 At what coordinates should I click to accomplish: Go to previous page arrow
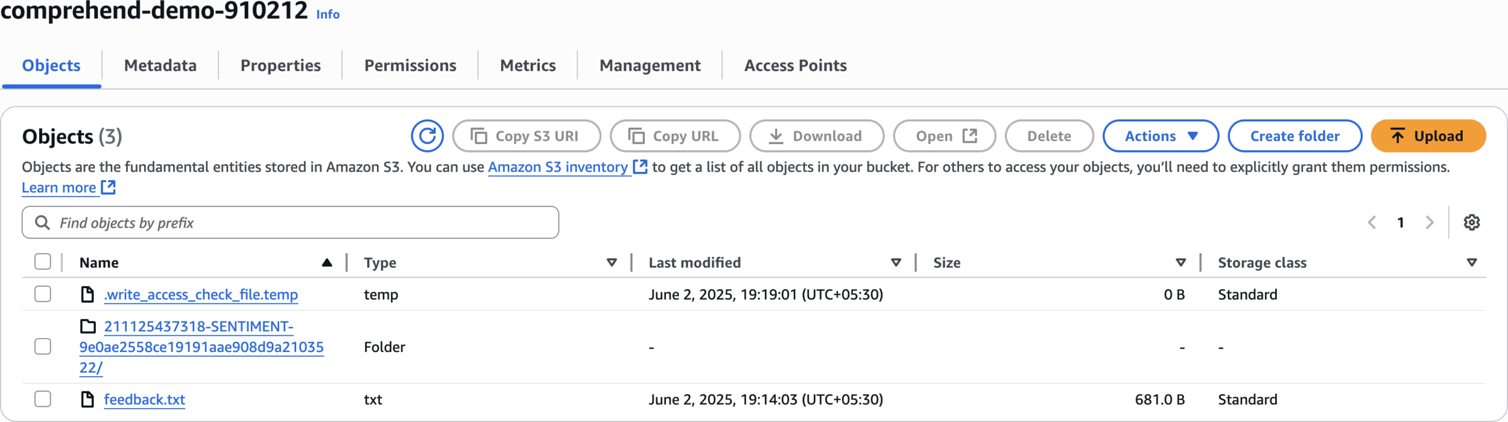(x=1372, y=222)
